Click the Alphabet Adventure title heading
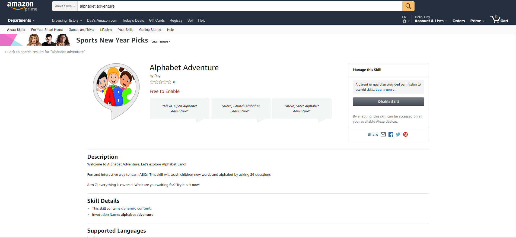The width and height of the screenshot is (516, 238). [x=184, y=68]
